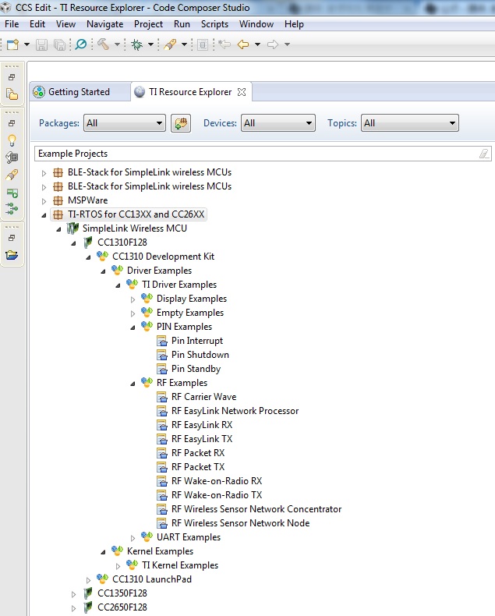
Task: Click the open folder icon in left sidebar
Action: pyautogui.click(x=12, y=255)
